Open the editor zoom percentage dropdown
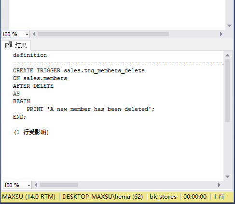Screen dimensions: 235x204 pos(27,34)
